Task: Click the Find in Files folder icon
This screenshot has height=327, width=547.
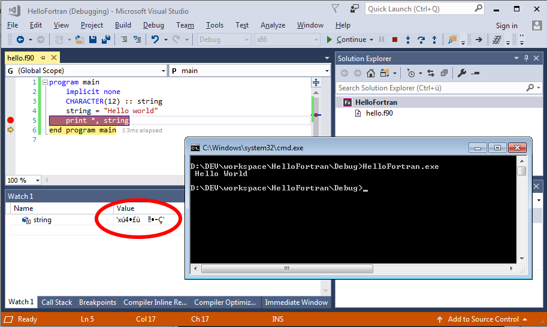Action: coord(452,40)
